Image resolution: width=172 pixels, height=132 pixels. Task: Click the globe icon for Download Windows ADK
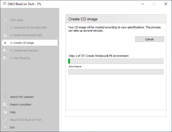click(x=5, y=28)
